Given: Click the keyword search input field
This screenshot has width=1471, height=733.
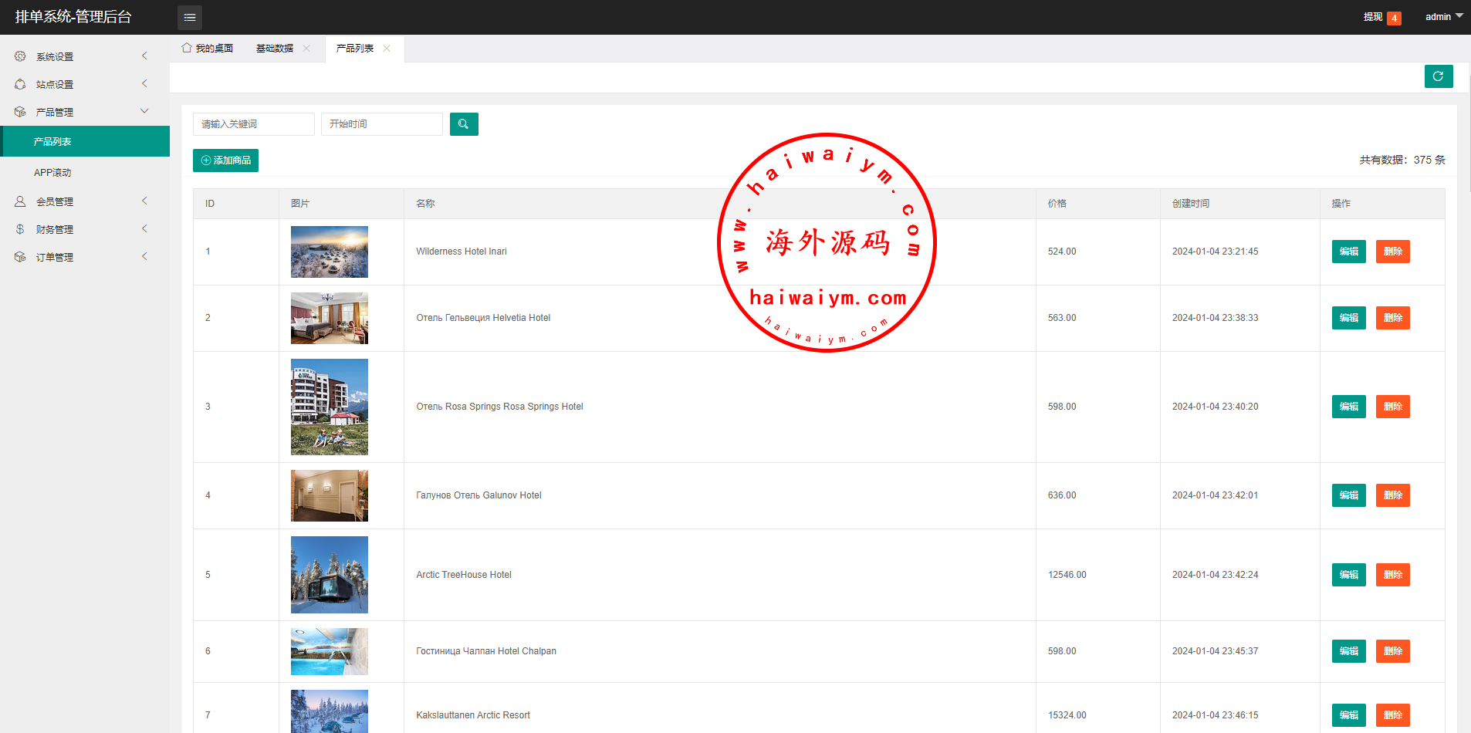Looking at the screenshot, I should coord(253,124).
